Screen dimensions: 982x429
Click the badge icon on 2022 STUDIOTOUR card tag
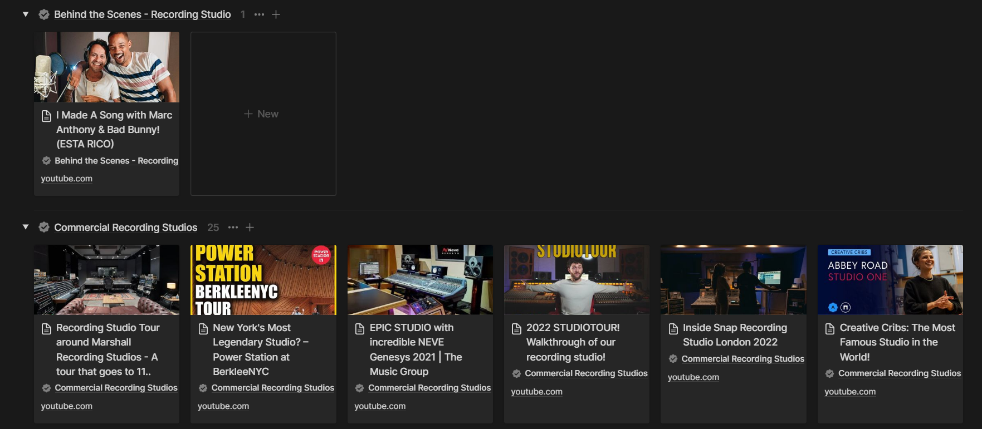point(517,373)
